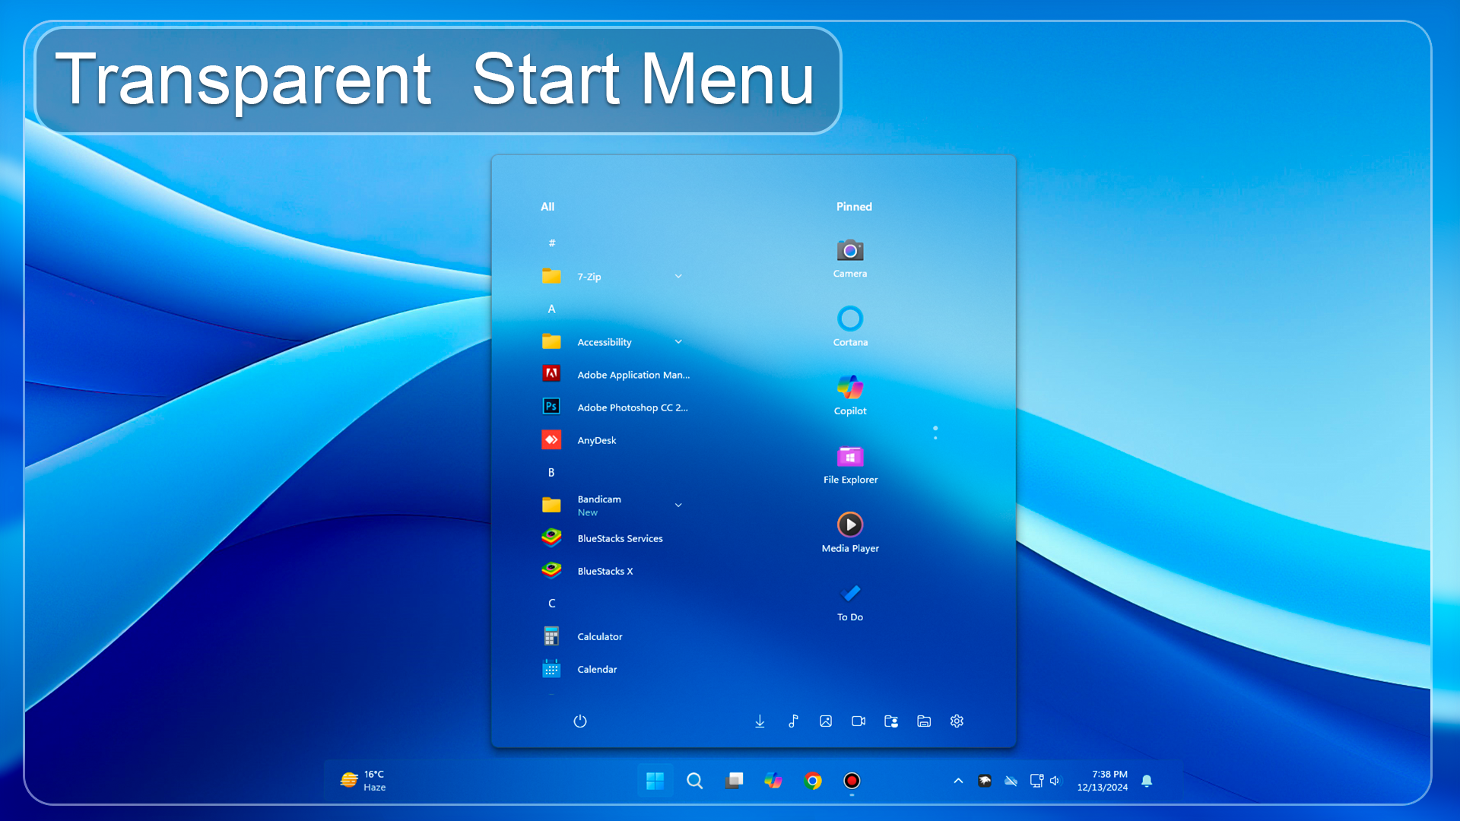
Task: Open Copilot pinned icon
Action: point(849,390)
